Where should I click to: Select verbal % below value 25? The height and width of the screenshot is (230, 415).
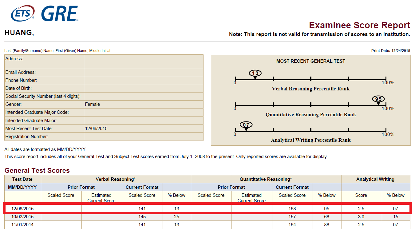coord(176,217)
